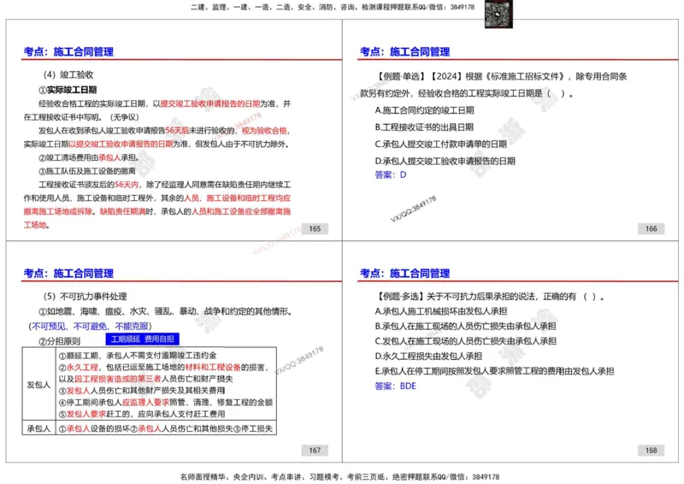Click the 承包人 table row header
Screen dimensions: 684x484
pyautogui.click(x=38, y=428)
